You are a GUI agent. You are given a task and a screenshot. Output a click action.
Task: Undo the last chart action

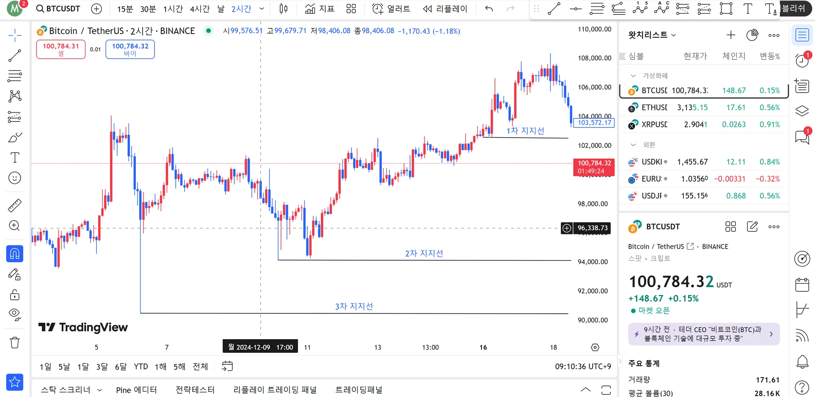489,9
